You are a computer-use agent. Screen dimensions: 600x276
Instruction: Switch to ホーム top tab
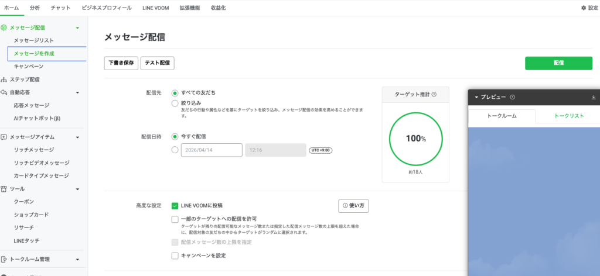point(12,8)
